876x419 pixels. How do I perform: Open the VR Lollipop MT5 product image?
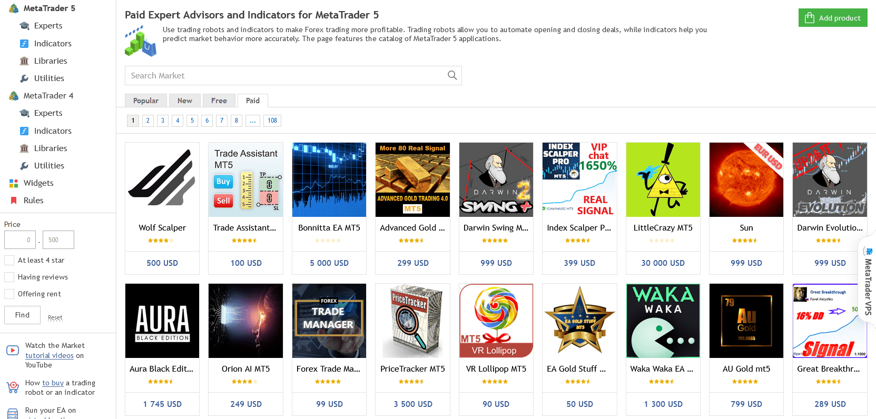point(496,321)
